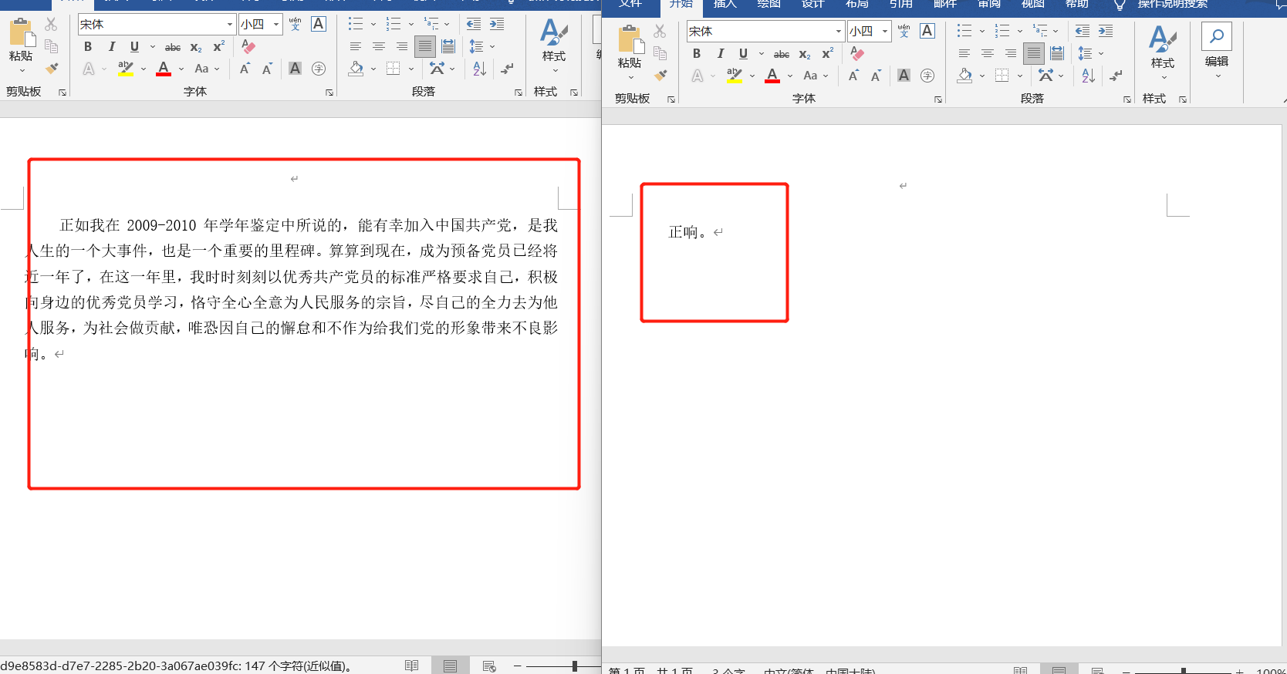Screen dimensions: 1287x674
Task: Apply red font color in left Word window
Action: point(163,69)
